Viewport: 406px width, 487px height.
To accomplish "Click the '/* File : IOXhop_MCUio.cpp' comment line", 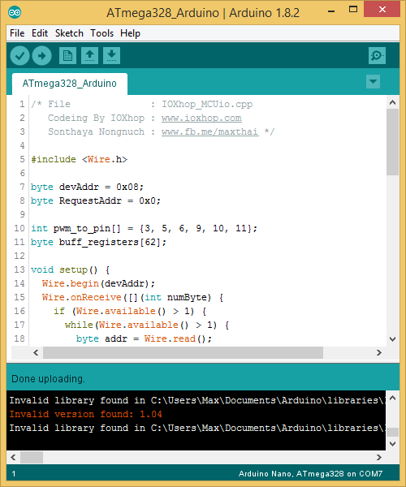I will click(x=141, y=104).
